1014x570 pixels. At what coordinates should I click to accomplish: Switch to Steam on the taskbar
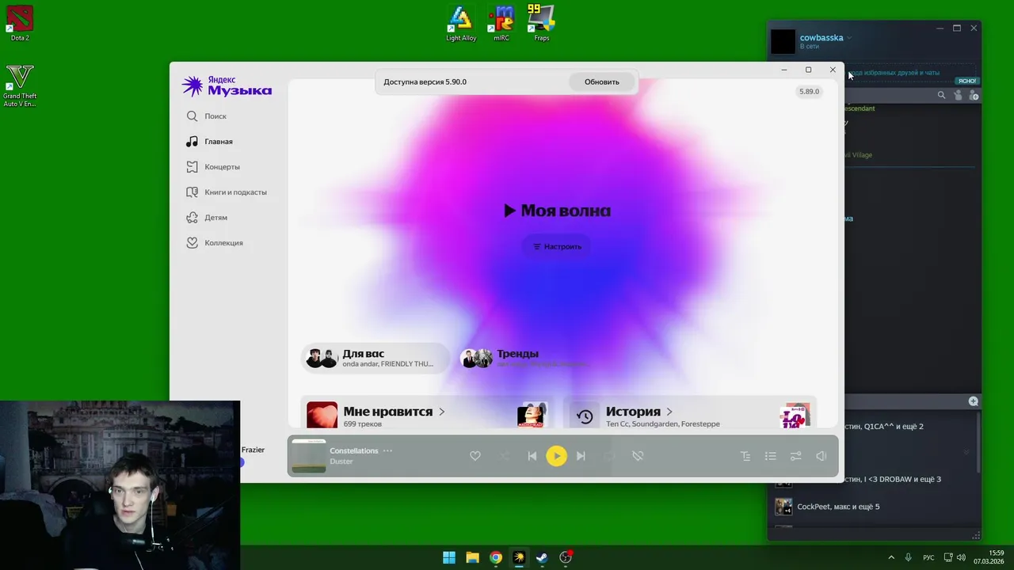(x=542, y=557)
